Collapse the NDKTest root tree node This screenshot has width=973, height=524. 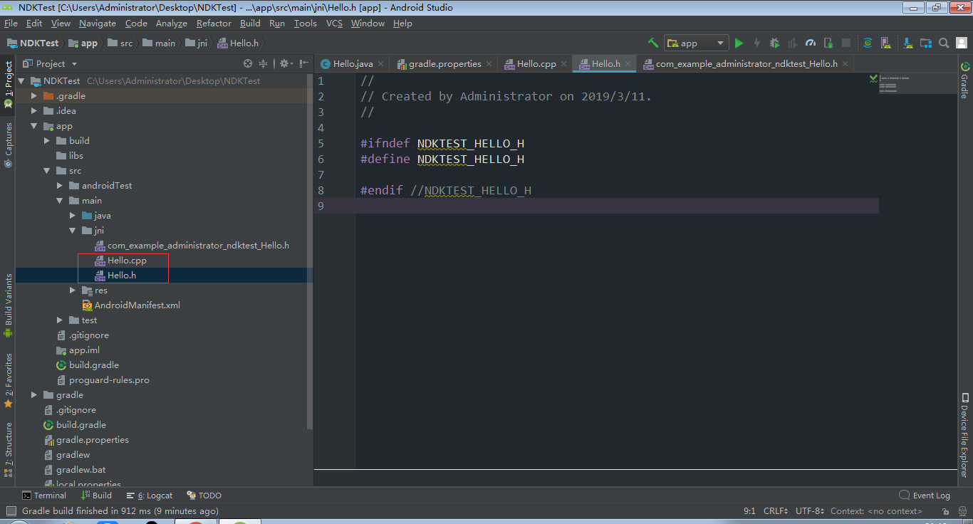tap(21, 81)
